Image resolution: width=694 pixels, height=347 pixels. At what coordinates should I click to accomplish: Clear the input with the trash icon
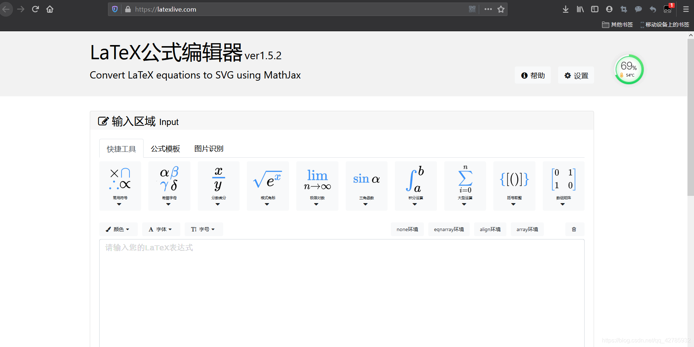[574, 229]
